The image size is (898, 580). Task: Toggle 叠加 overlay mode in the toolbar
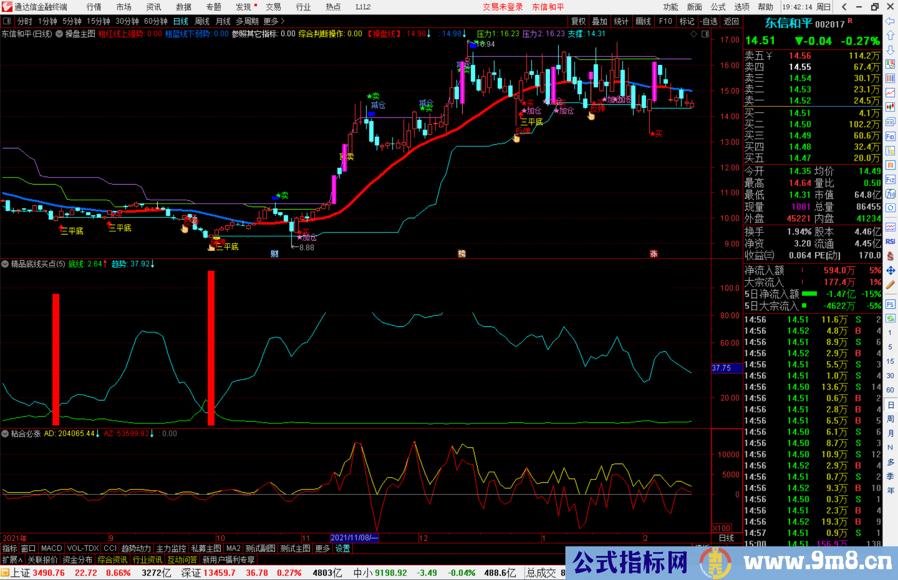pos(600,21)
